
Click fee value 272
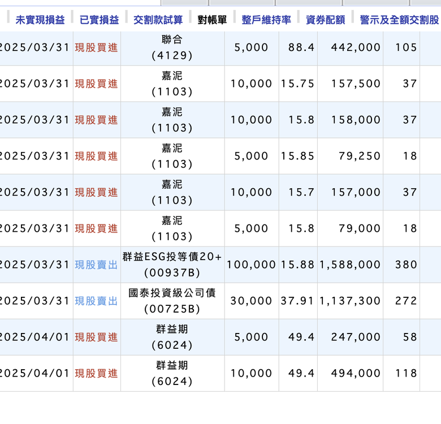pyautogui.click(x=406, y=301)
